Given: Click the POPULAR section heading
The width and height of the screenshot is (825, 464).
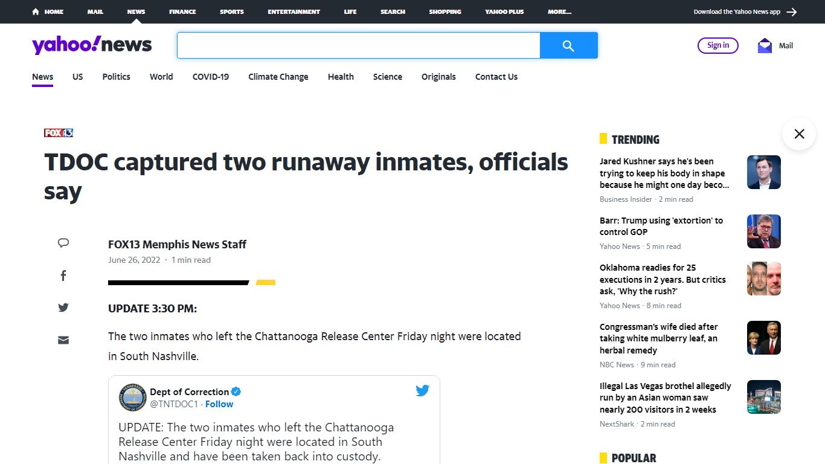Looking at the screenshot, I should pos(634,458).
